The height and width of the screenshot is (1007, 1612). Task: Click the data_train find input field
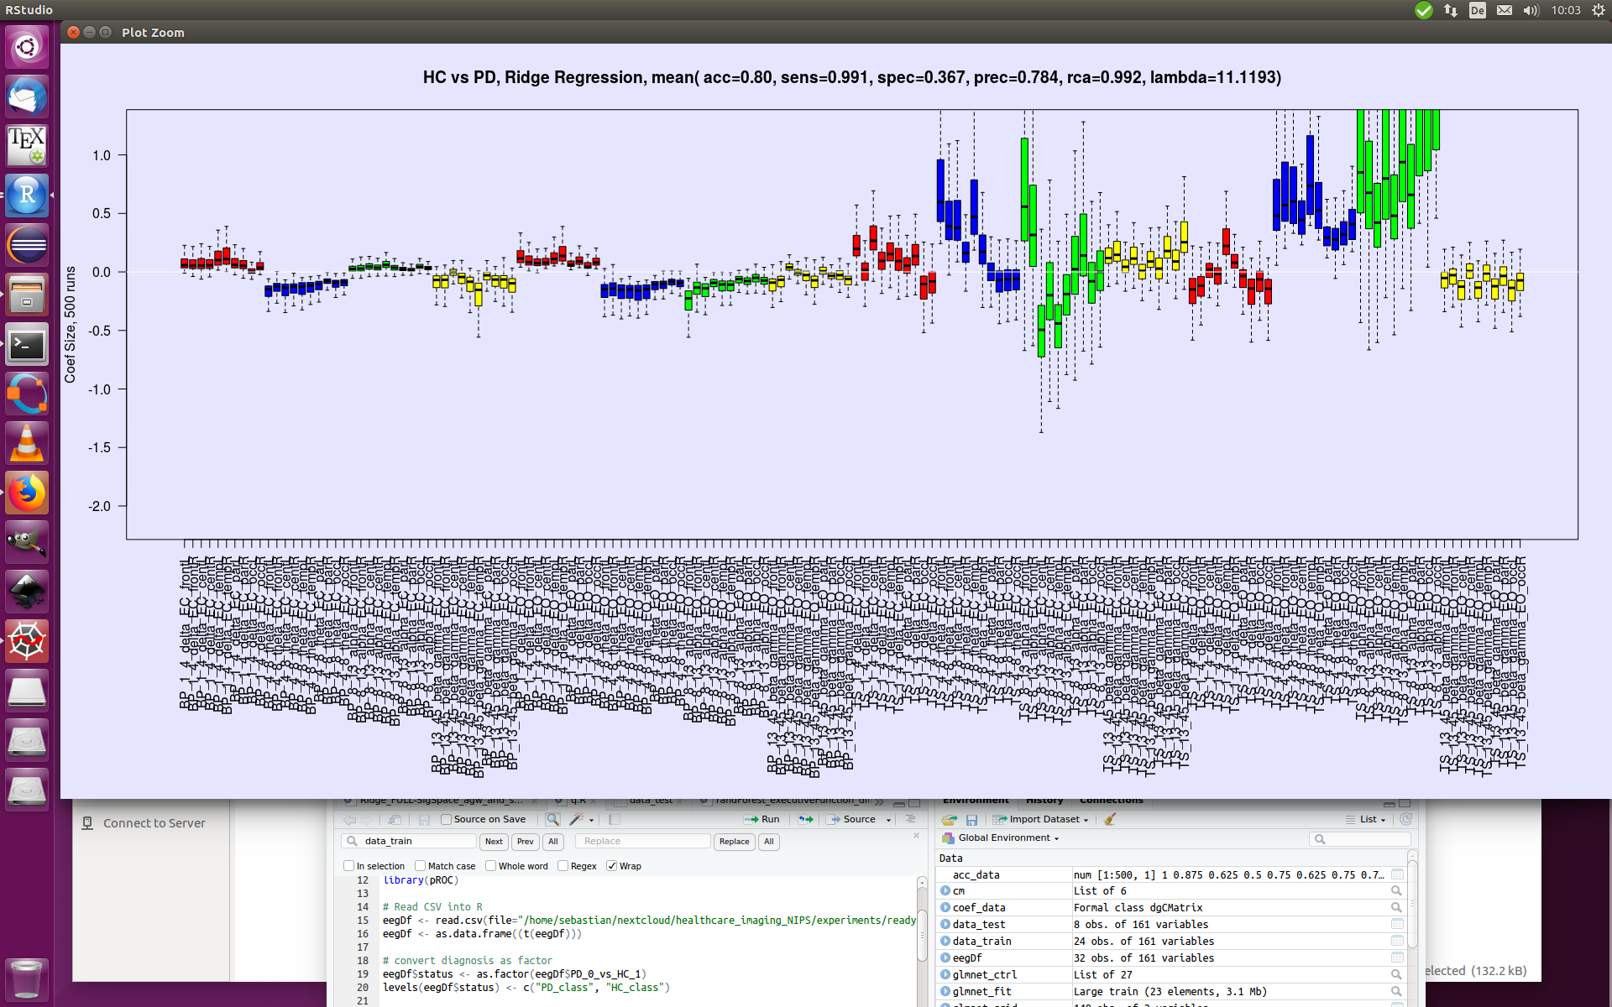click(x=411, y=841)
